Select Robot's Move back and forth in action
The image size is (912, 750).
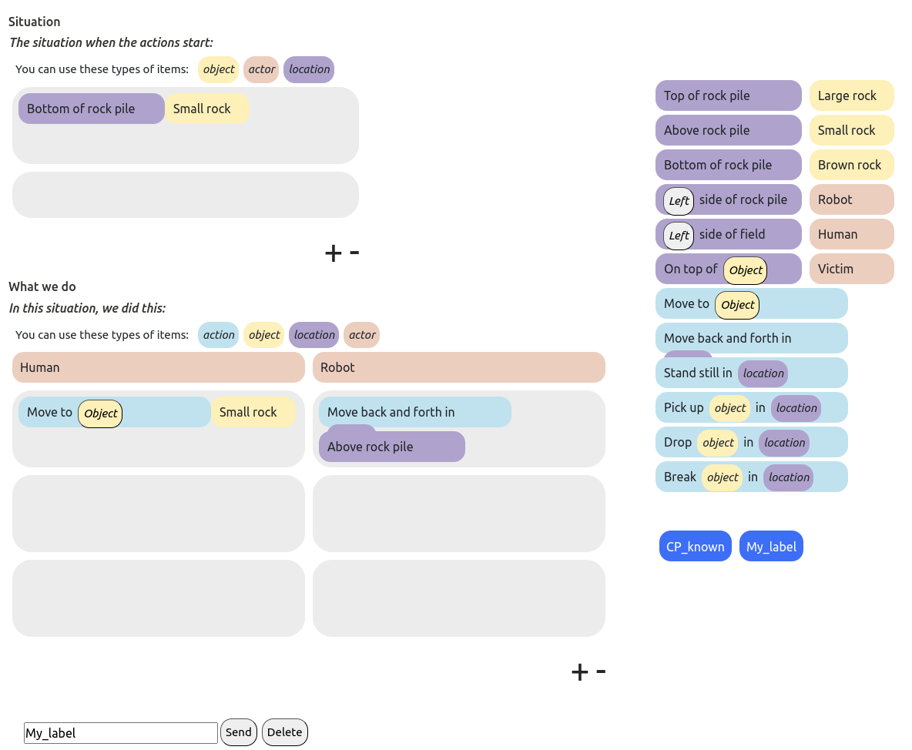pos(414,412)
